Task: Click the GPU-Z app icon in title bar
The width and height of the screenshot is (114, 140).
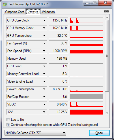Action: click(x=5, y=4)
